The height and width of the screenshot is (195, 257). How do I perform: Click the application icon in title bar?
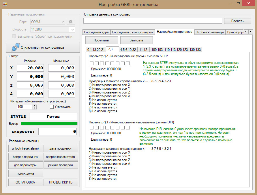pyautogui.click(x=5, y=4)
